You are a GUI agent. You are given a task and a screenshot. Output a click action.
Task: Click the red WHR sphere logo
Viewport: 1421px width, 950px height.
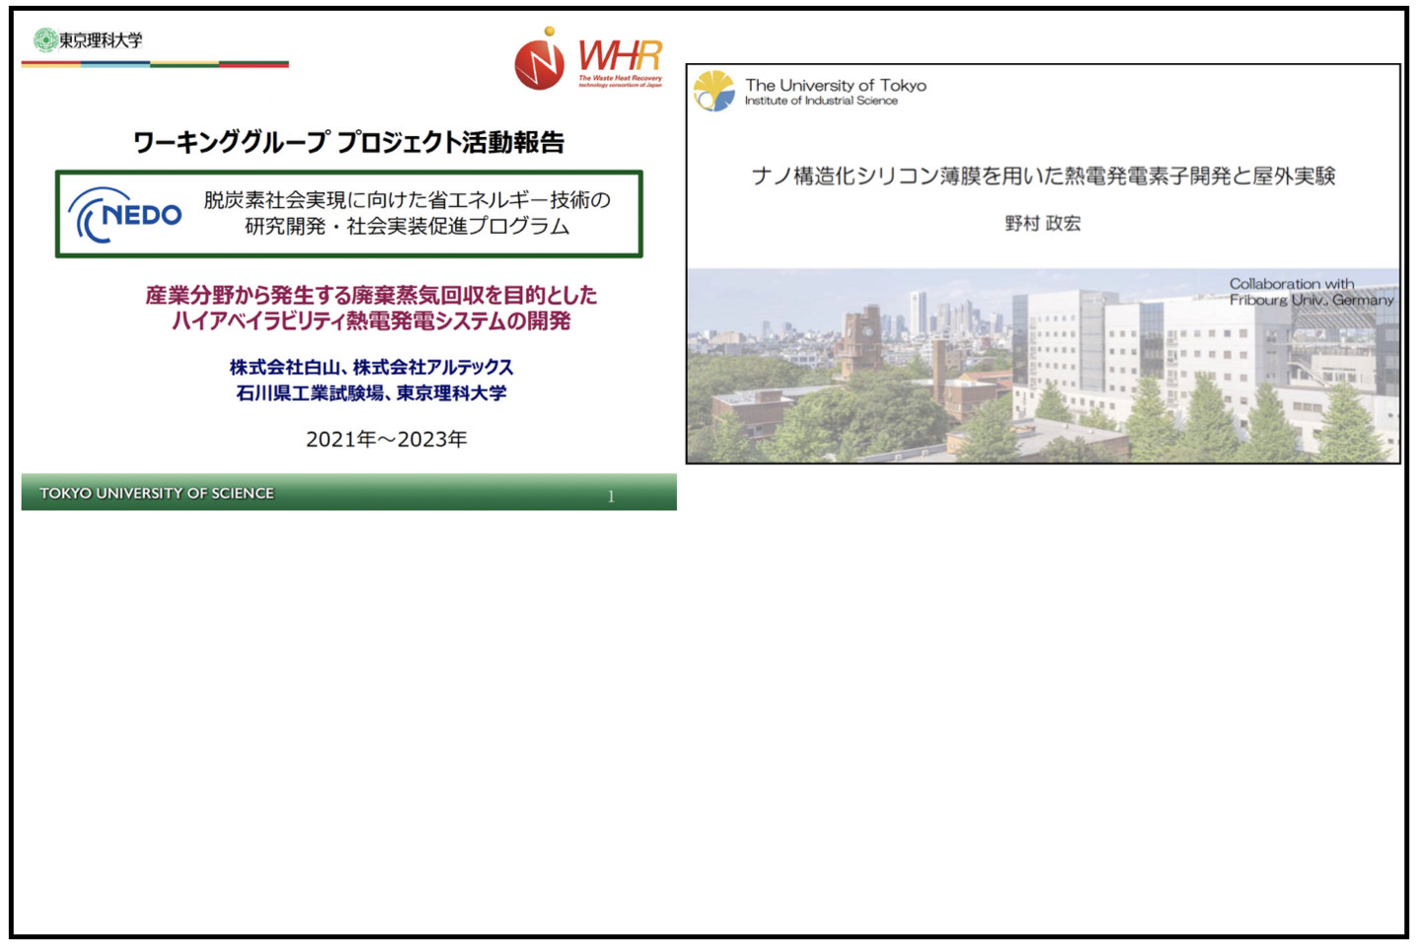tap(539, 61)
